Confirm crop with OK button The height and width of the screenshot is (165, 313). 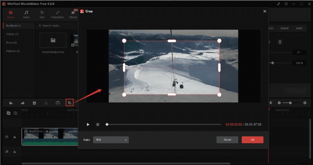[x=252, y=140]
